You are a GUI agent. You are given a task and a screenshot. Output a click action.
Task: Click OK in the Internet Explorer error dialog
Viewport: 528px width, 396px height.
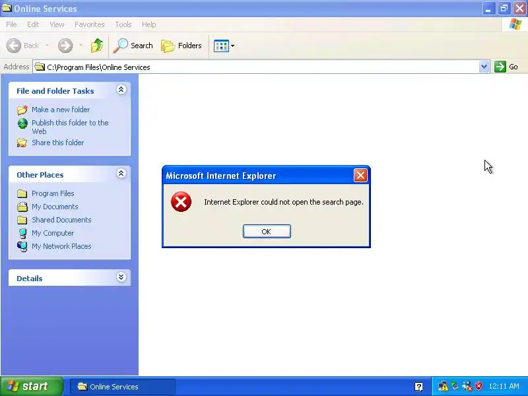pyautogui.click(x=267, y=232)
